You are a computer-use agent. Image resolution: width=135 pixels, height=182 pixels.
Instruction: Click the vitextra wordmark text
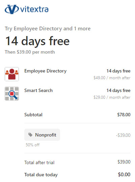pos(34,9)
